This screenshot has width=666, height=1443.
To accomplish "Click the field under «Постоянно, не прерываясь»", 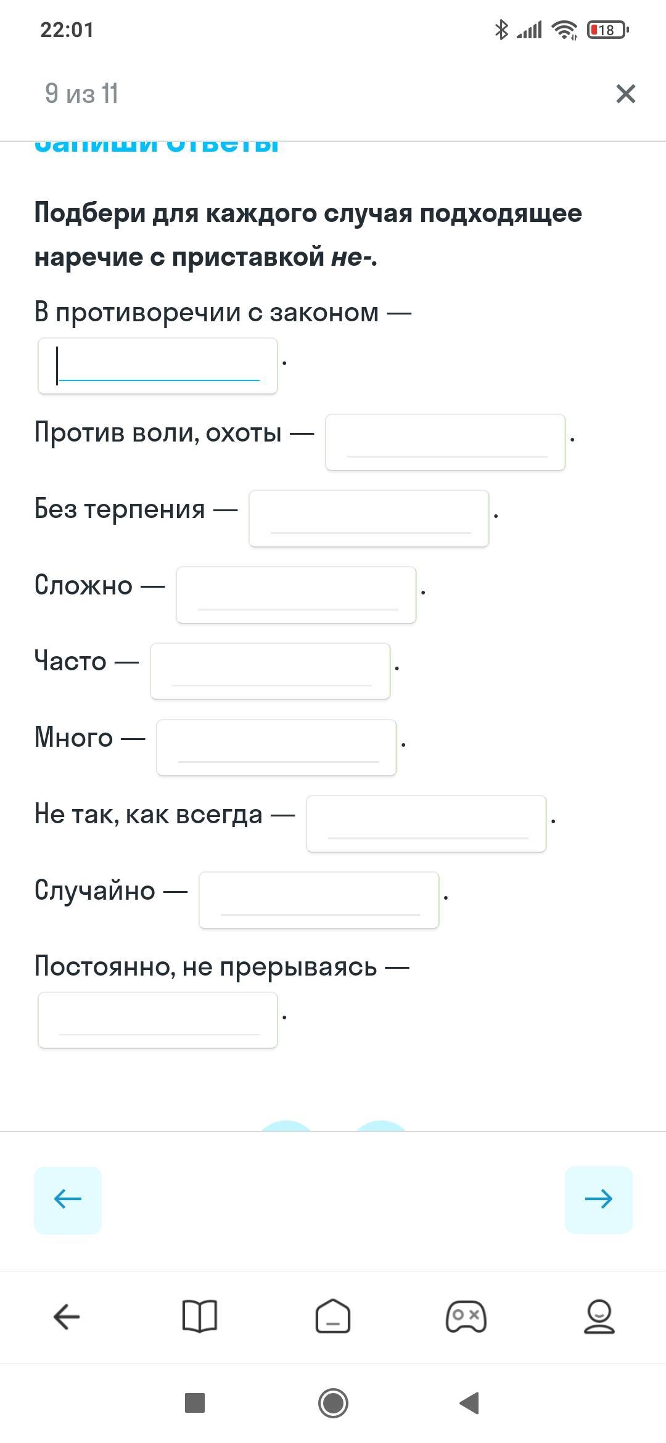I will 158,1020.
